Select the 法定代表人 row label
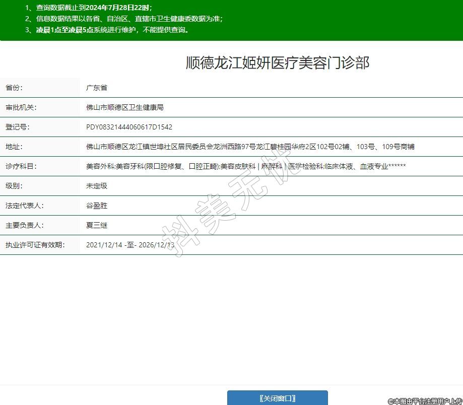The height and width of the screenshot is (405, 463). point(25,206)
